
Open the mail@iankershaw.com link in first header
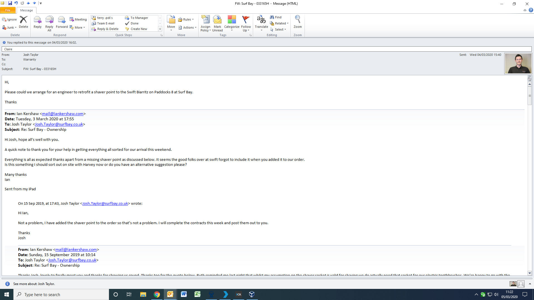tap(63, 114)
